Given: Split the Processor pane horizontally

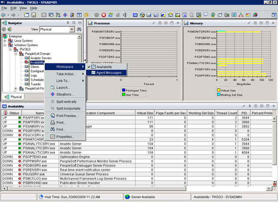Looking at the screenshot, I should point(166,23).
